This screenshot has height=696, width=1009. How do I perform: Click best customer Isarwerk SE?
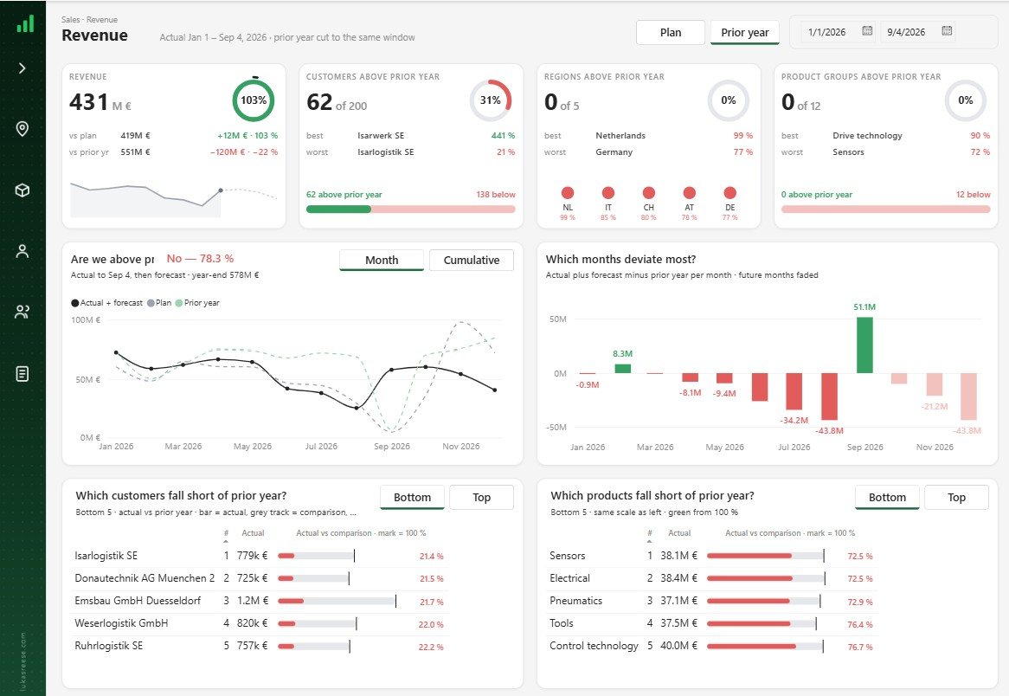coord(381,135)
